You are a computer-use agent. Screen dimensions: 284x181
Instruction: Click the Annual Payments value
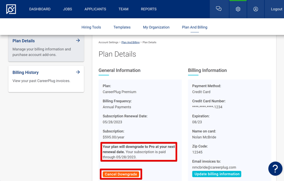tap(117, 107)
